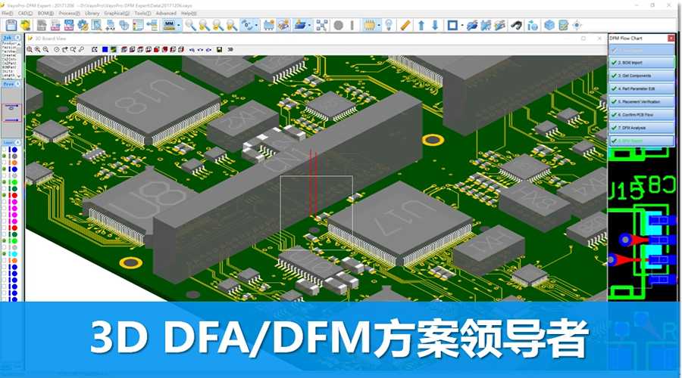Open the chip component dropdown arrow
Image resolution: width=682 pixels, height=378 pixels.
(x=378, y=26)
